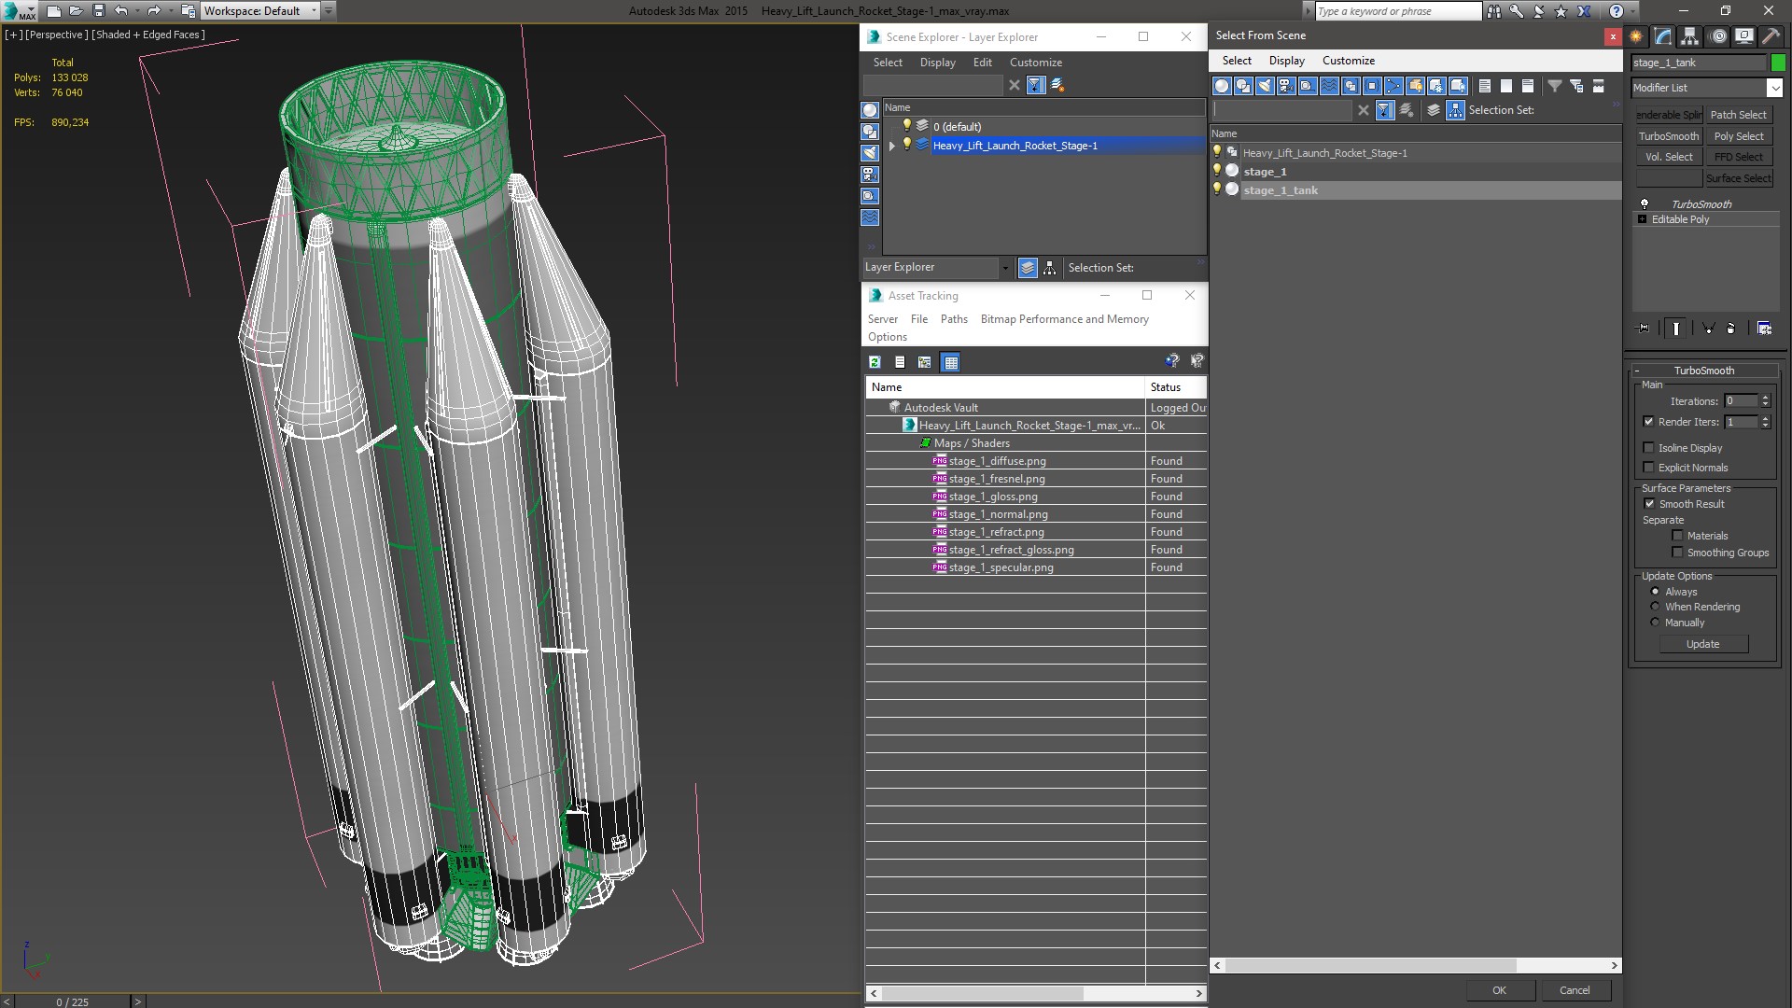Screen dimensions: 1792x1008
Task: Open Server menu in Asset Tracking
Action: point(882,319)
